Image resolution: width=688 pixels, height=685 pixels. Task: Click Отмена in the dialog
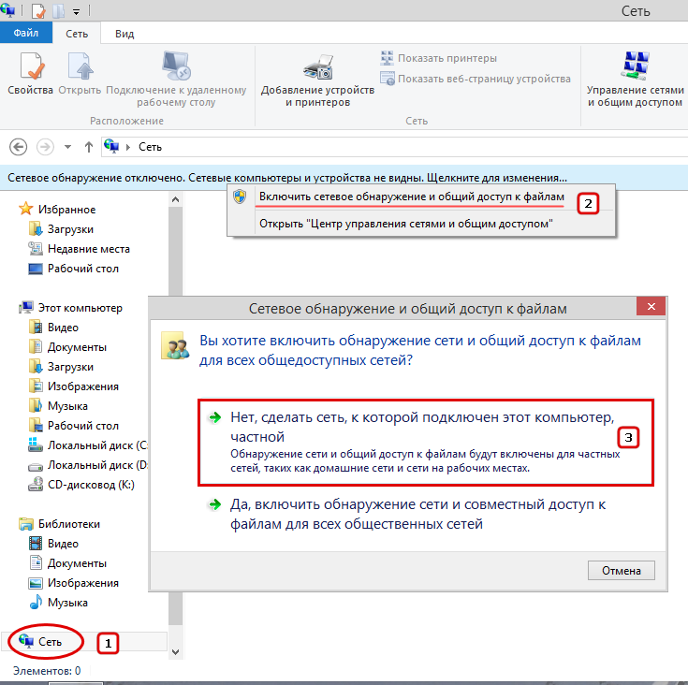(622, 571)
